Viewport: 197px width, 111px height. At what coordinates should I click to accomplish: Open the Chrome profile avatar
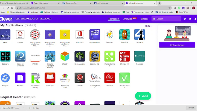[x=194, y=8]
